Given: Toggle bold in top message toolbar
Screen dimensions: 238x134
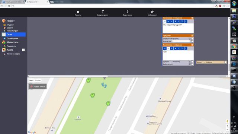Looking at the screenshot, I should pyautogui.click(x=175, y=22).
